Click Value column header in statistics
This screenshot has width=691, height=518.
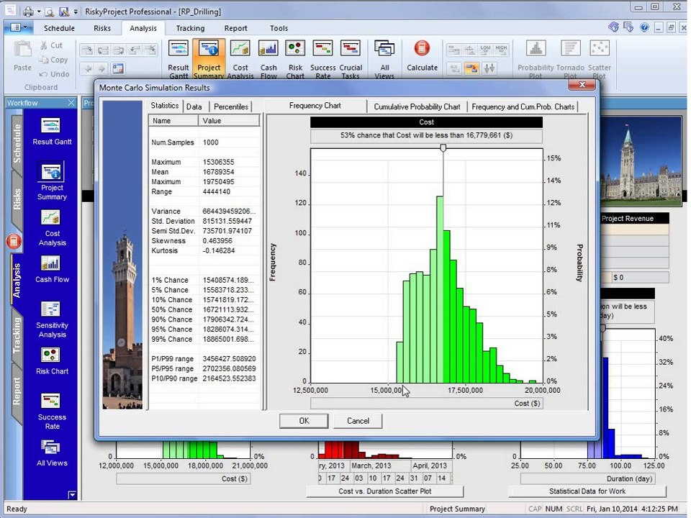point(229,121)
